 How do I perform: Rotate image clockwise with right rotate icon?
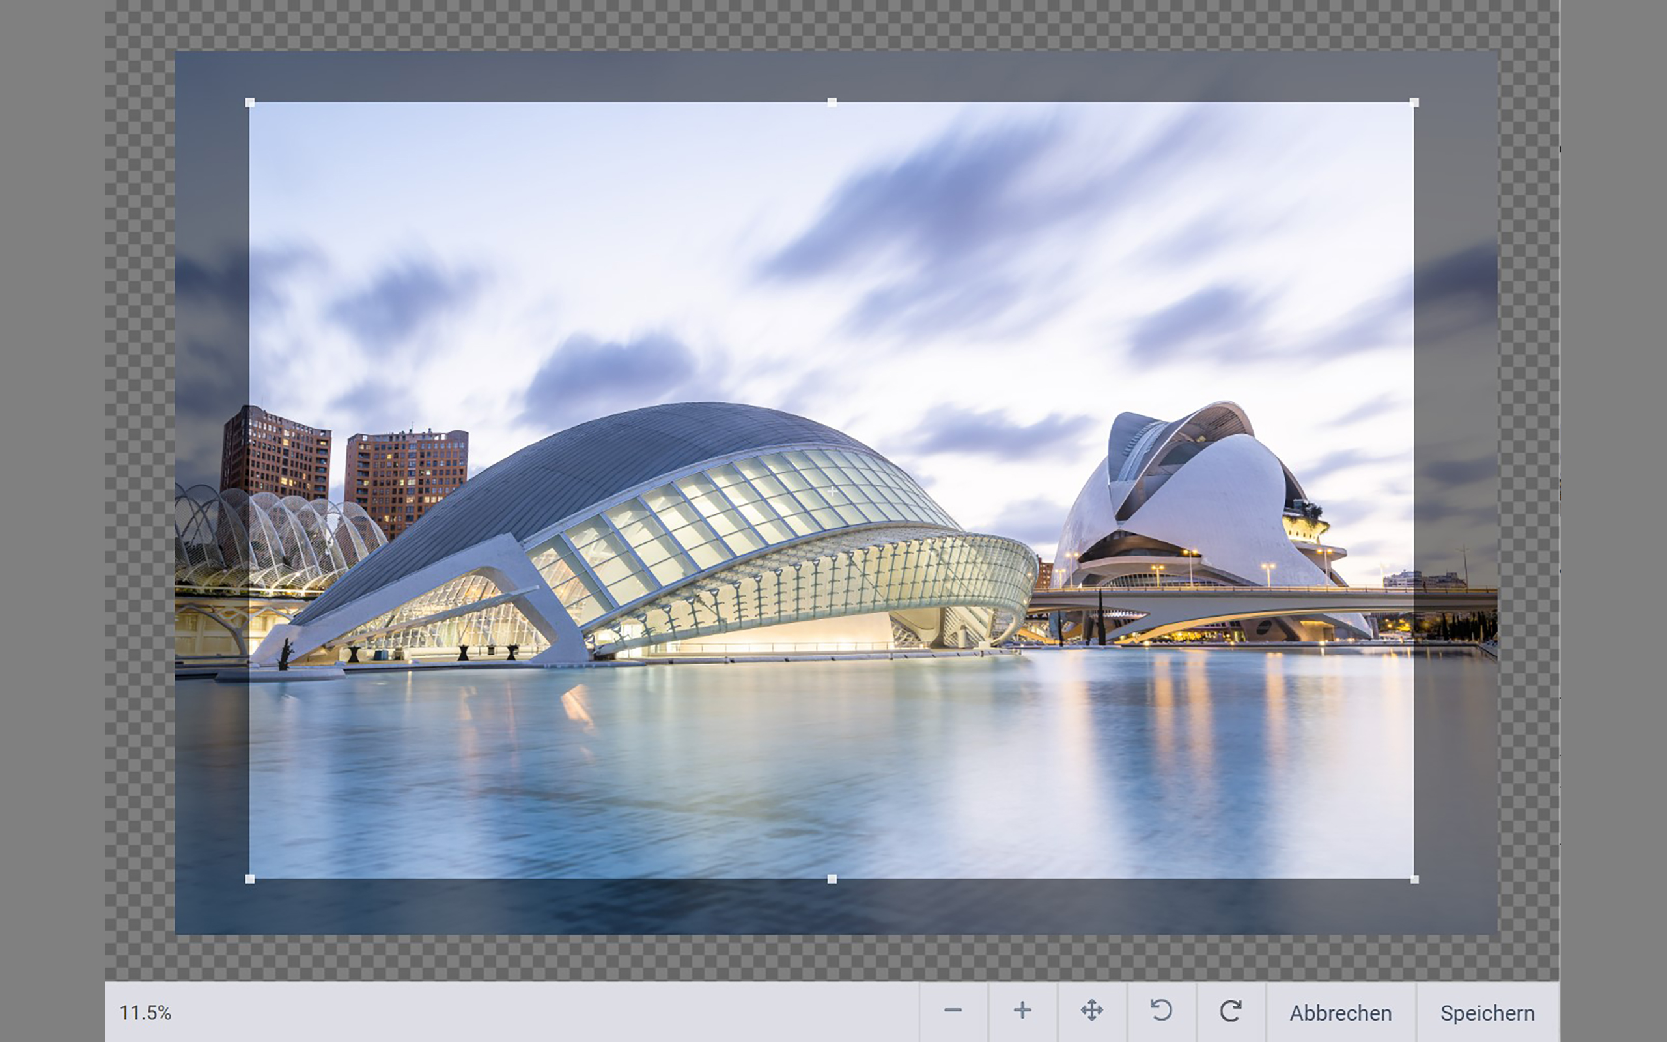(1231, 1011)
